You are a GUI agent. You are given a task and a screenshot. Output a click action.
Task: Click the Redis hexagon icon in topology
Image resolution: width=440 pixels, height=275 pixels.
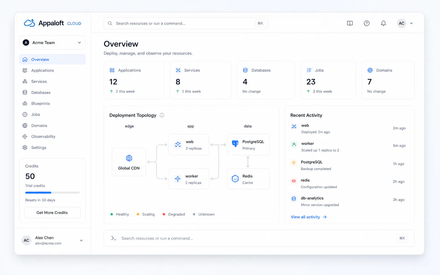(x=235, y=179)
